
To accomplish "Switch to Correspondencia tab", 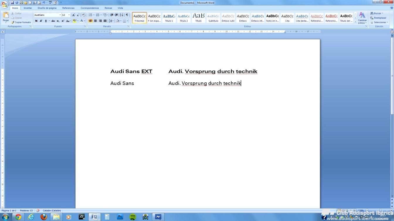I will click(90, 8).
